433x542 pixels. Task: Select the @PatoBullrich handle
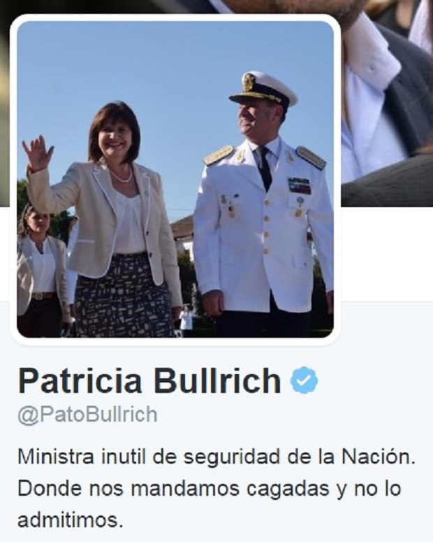coord(87,415)
